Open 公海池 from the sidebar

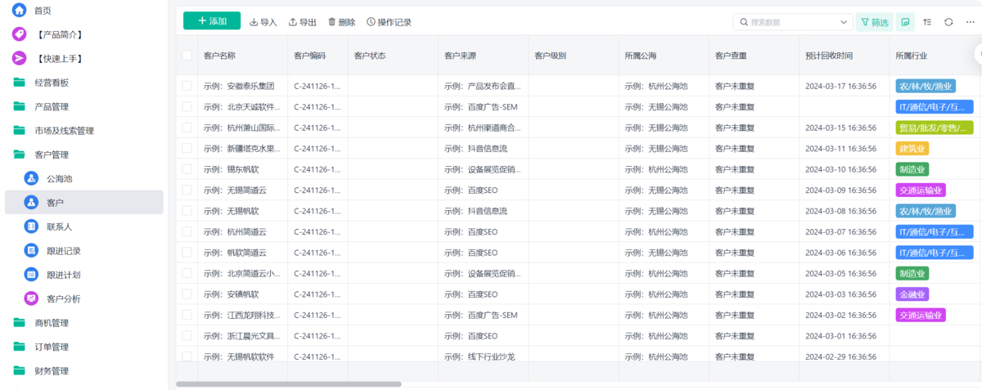click(x=59, y=179)
